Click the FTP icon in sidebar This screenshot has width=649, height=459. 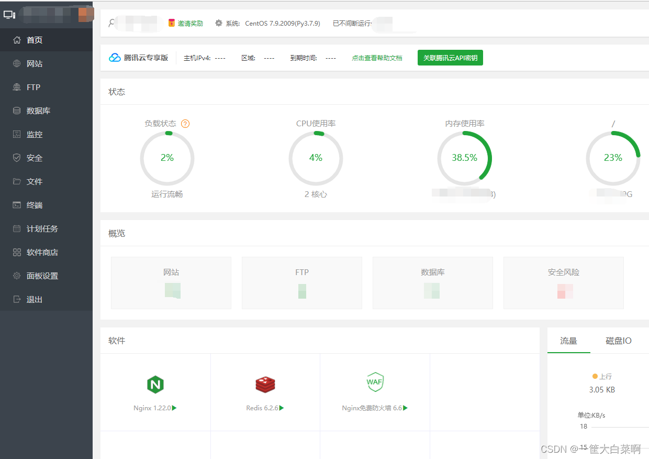(17, 87)
